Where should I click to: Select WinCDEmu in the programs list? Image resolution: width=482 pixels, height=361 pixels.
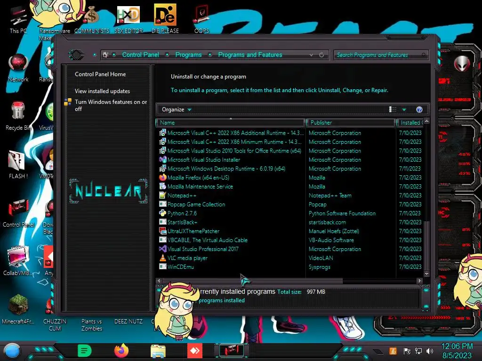[290, 267]
